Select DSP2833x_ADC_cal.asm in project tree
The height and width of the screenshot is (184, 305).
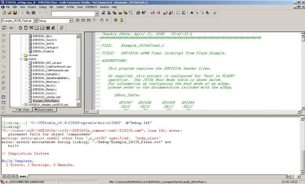47,63
